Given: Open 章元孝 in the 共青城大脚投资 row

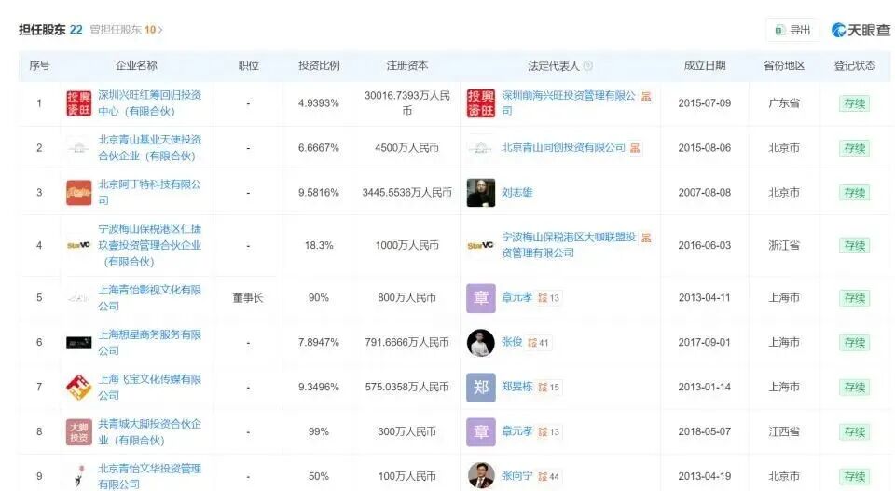Looking at the screenshot, I should coord(516,431).
